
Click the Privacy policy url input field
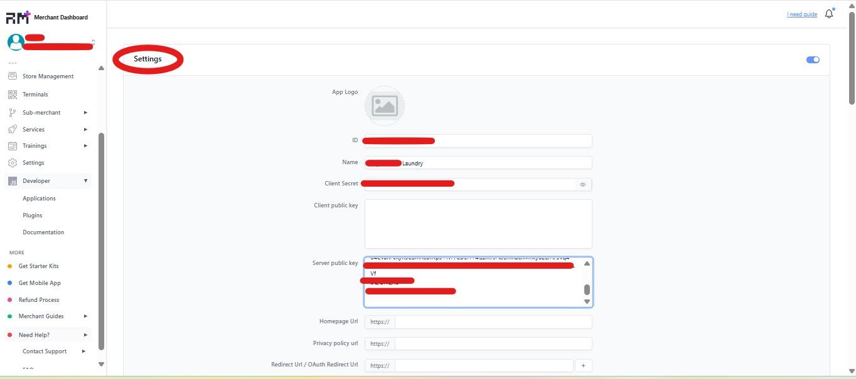click(493, 343)
